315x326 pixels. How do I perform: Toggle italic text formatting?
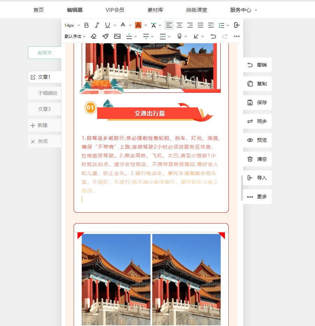pos(97,25)
